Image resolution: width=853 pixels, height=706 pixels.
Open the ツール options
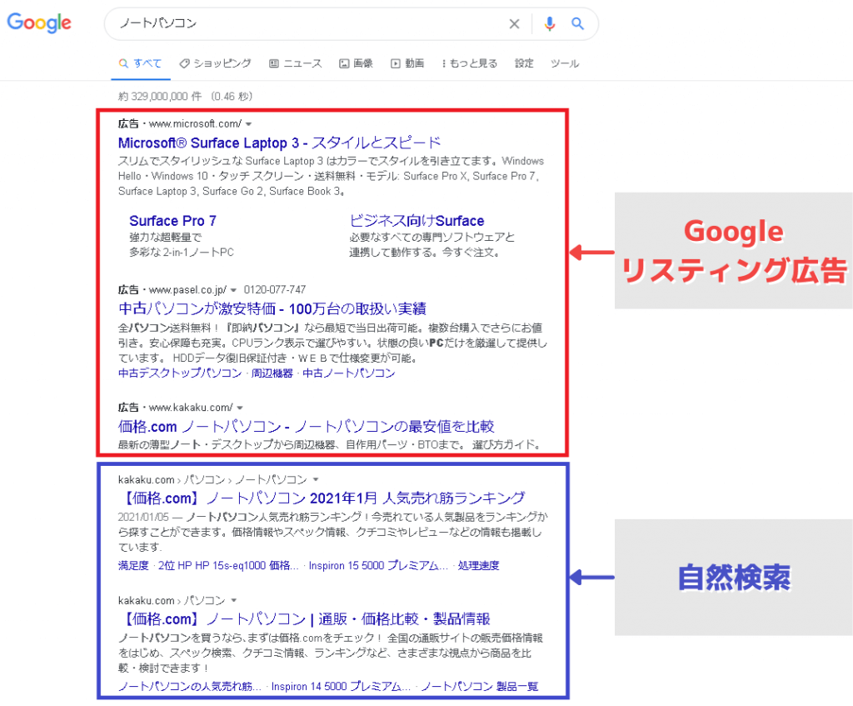(565, 63)
